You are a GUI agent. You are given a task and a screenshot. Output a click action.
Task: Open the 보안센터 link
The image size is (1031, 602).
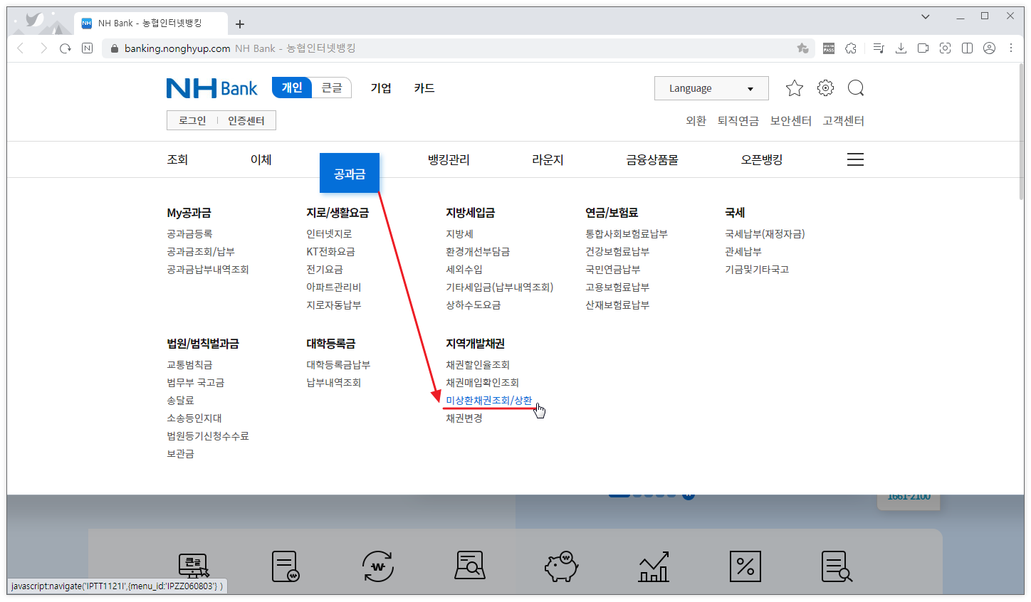(x=791, y=121)
